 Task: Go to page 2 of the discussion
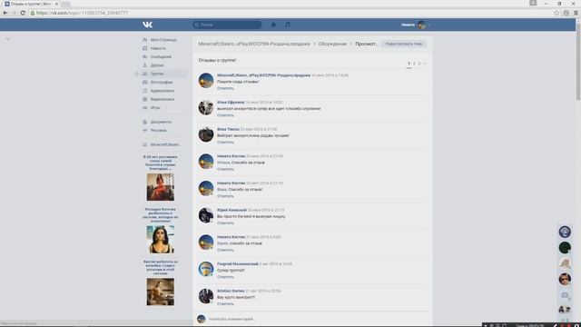[x=414, y=64]
